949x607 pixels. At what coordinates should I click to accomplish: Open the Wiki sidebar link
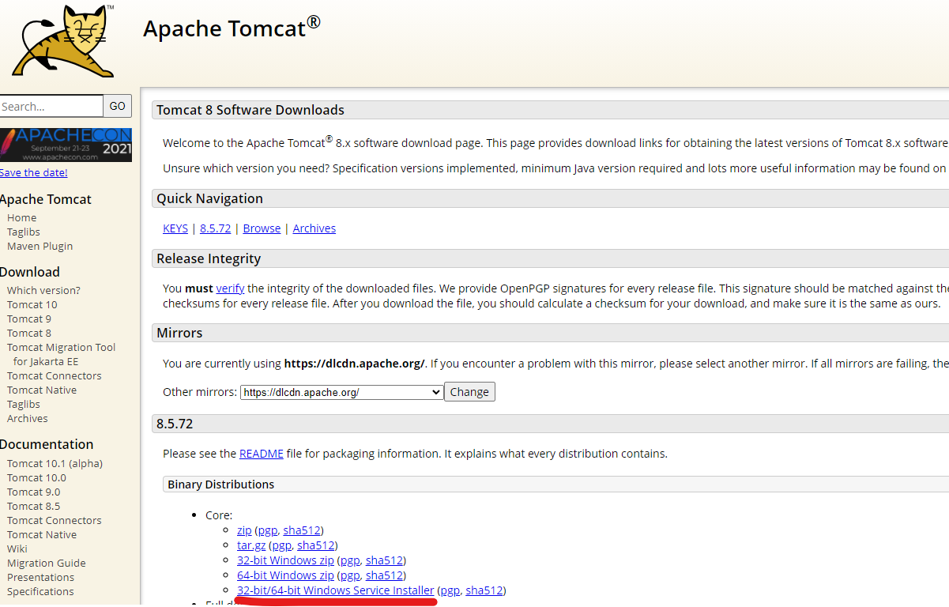click(x=17, y=549)
